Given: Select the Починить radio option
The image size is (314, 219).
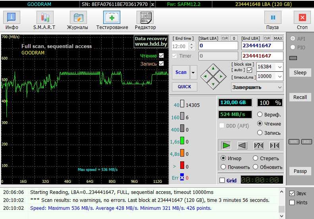Looking at the screenshot, I should click(x=223, y=167).
